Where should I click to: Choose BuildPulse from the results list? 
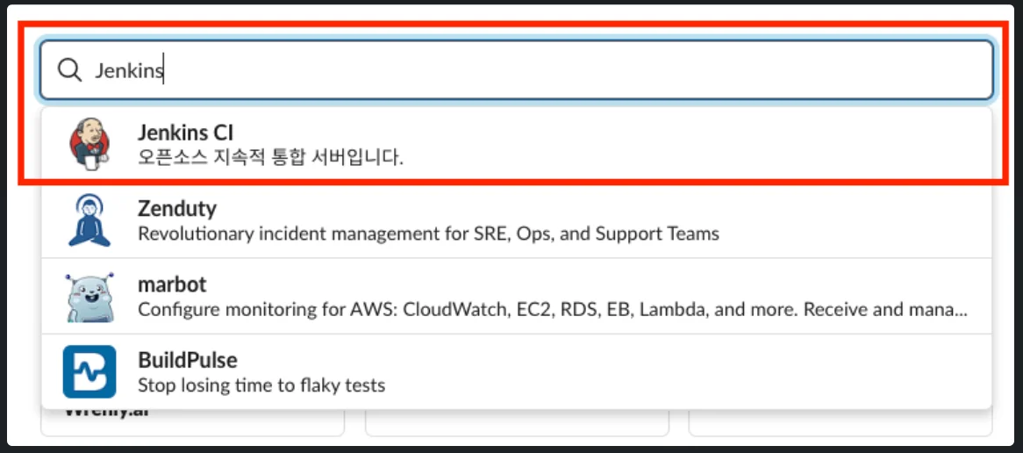188,361
